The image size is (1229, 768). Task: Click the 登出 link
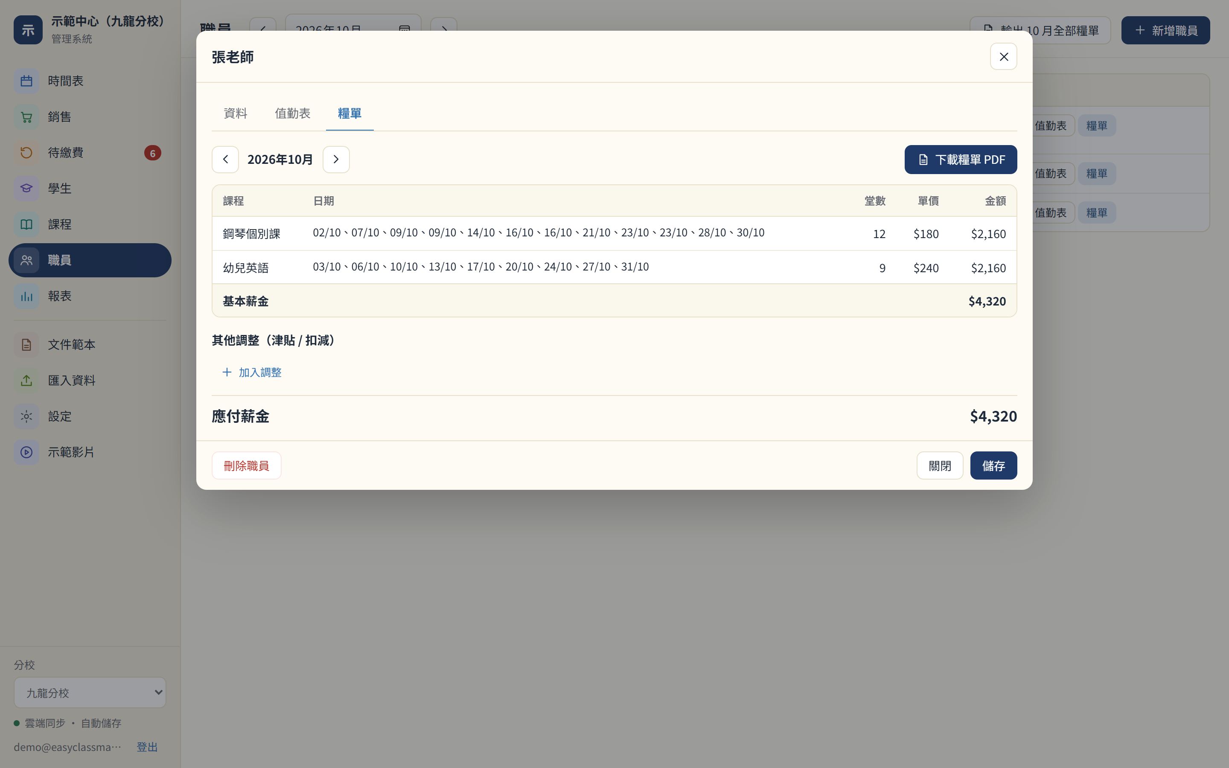coord(147,747)
